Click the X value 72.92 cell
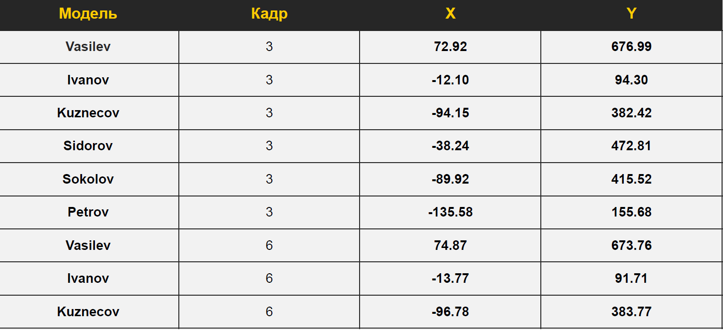Viewport: 723px width, 330px height. tap(450, 47)
